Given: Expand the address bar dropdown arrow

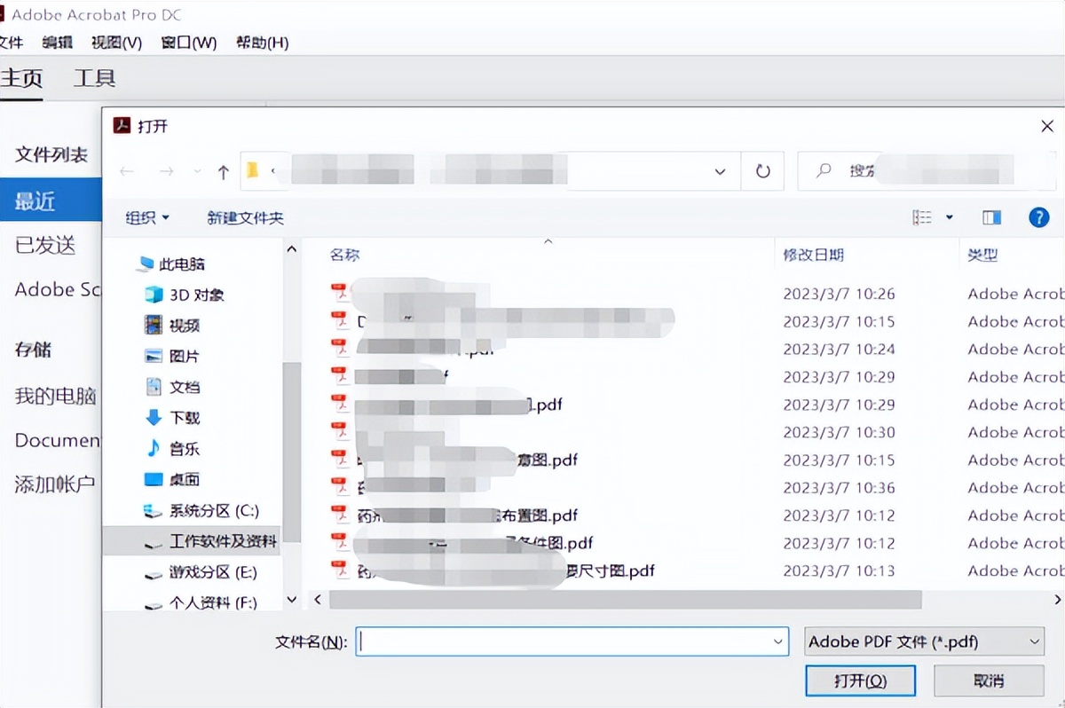Looking at the screenshot, I should tap(720, 171).
